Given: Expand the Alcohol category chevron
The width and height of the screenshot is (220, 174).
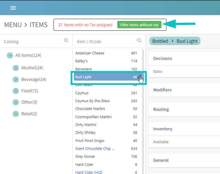Looking at the screenshot, I should point(16,68).
